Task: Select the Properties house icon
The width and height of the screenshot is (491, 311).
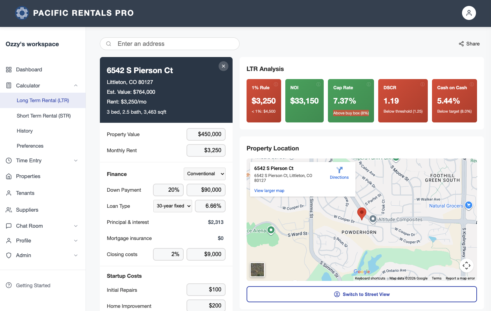Action: [x=8, y=176]
